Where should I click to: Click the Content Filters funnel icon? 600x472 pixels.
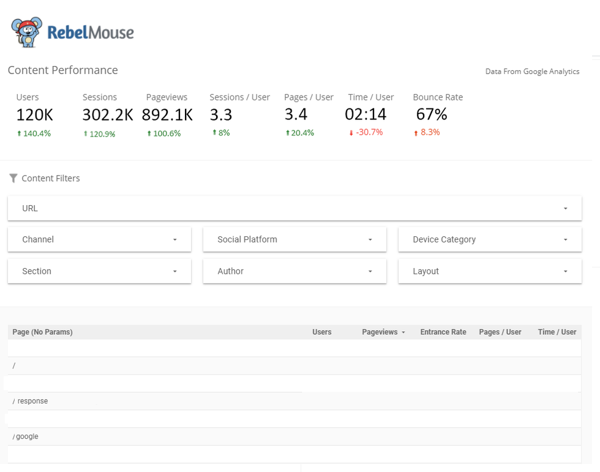[13, 178]
